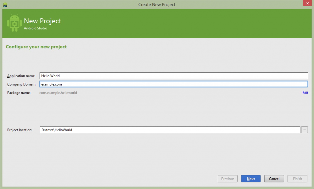Close the Create New Project dialog
The height and width of the screenshot is (189, 314).
coord(308,3)
